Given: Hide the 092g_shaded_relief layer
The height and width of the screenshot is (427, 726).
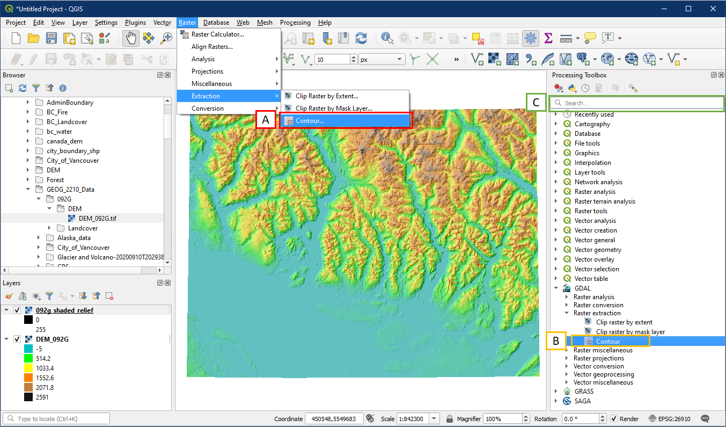Looking at the screenshot, I should (x=17, y=310).
